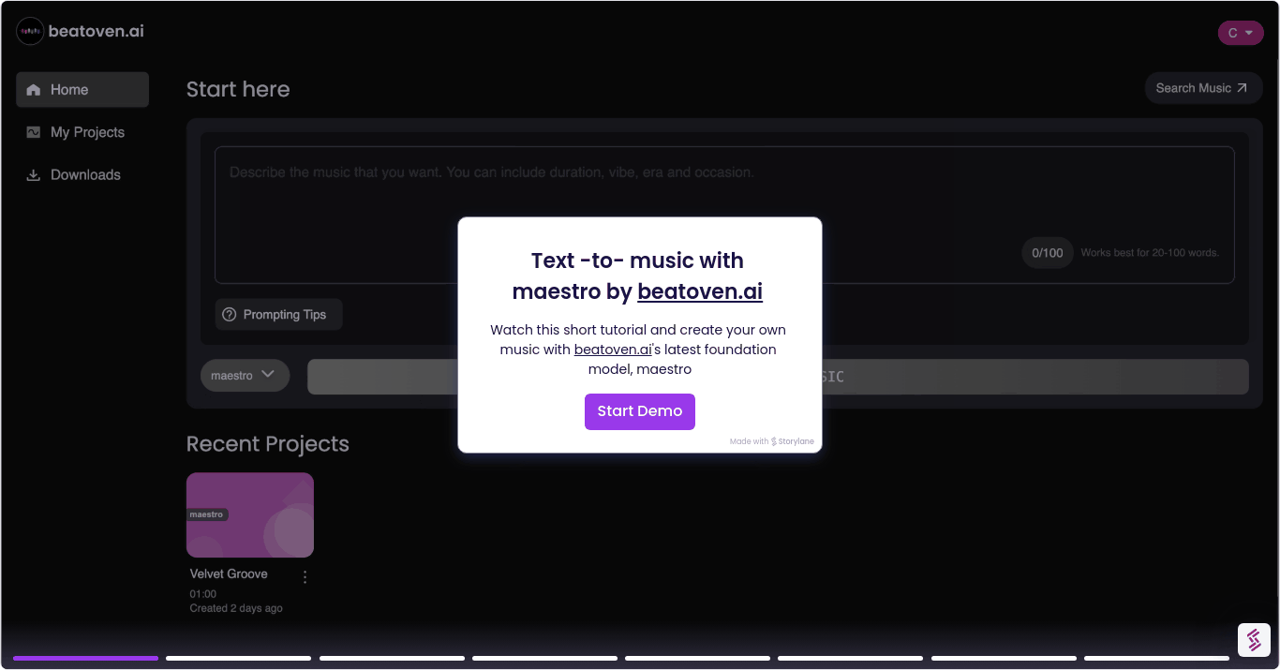Open the Velvet Groove project thumbnail
The image size is (1280, 670).
coord(250,514)
